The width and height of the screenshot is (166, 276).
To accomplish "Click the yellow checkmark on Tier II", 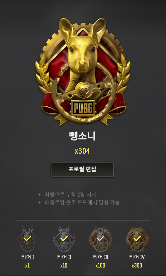I will (64, 238).
